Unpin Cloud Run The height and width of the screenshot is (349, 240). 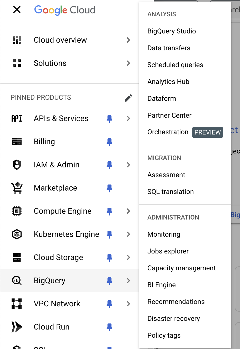pyautogui.click(x=109, y=327)
